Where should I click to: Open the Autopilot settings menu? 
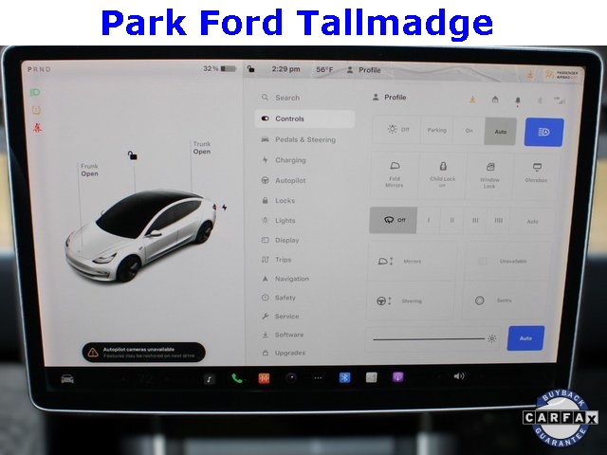[x=289, y=180]
